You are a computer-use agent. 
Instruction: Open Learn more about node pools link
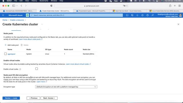coord(31,39)
